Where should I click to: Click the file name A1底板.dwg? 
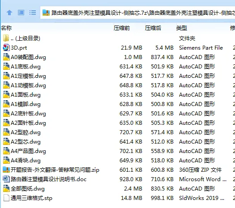click(x=26, y=67)
